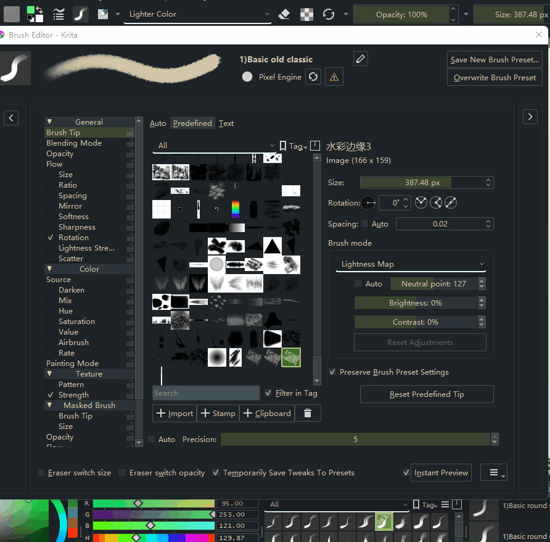The width and height of the screenshot is (550, 542).
Task: Click the rename brush preset pencil icon
Action: point(361,59)
